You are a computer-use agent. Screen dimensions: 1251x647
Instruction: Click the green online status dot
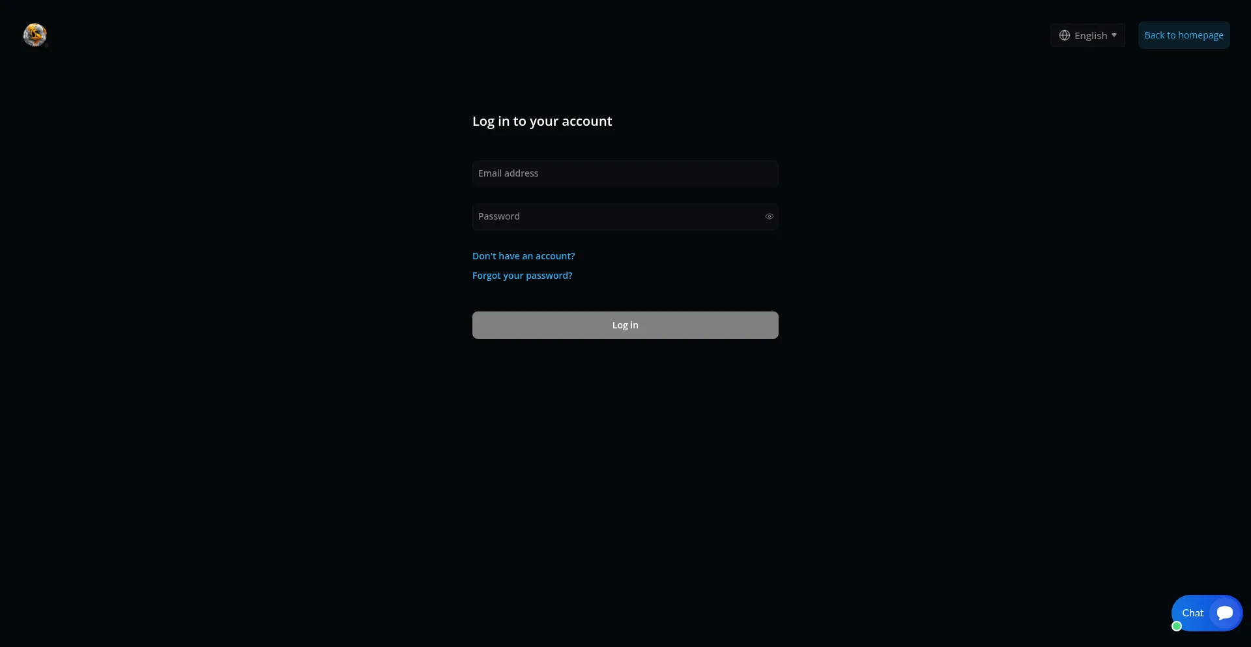1177,626
